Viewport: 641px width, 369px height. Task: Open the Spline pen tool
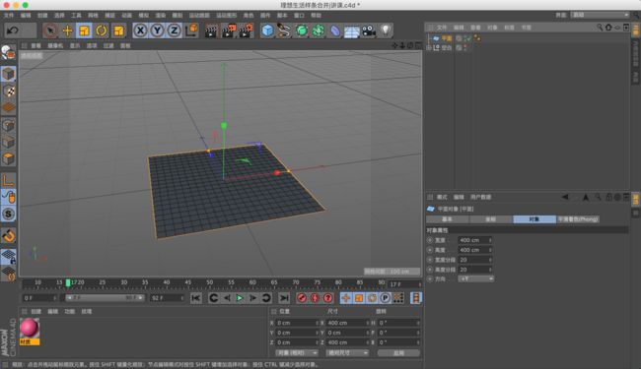pyautogui.click(x=284, y=31)
